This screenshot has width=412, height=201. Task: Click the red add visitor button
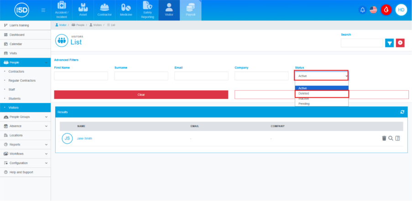coord(400,43)
